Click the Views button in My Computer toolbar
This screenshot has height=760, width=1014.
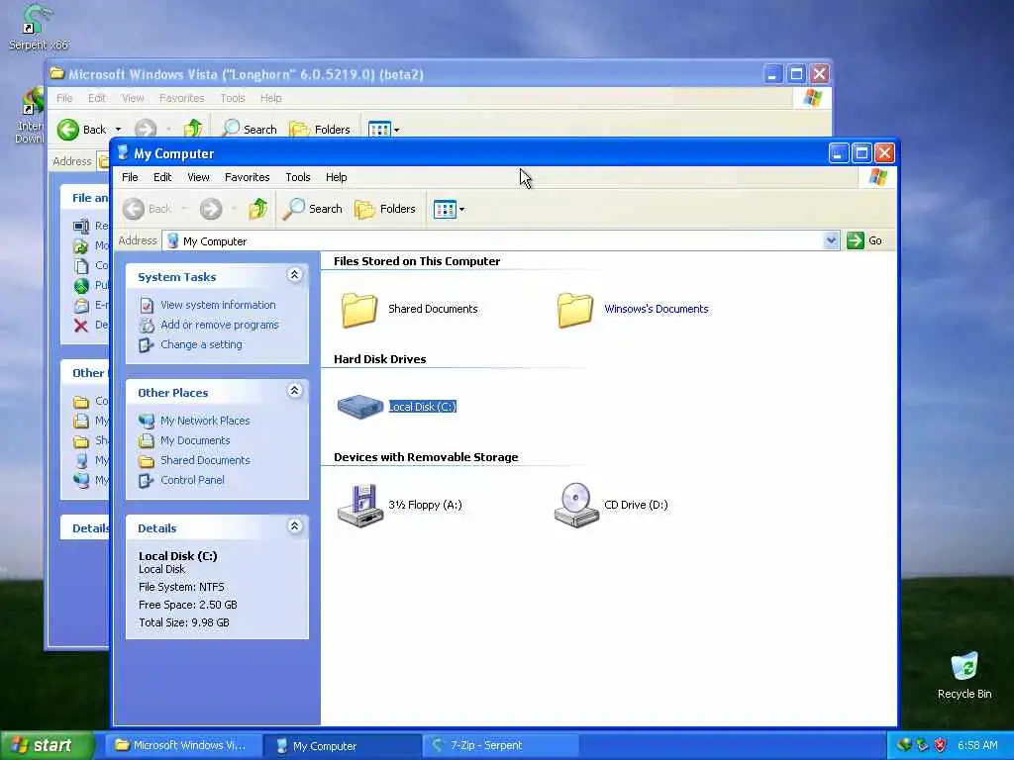pos(445,210)
